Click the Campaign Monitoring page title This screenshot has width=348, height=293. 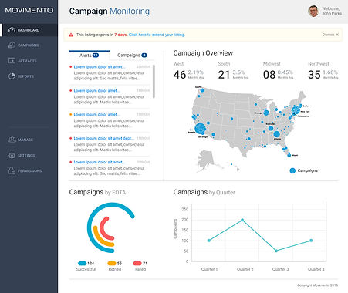(110, 12)
